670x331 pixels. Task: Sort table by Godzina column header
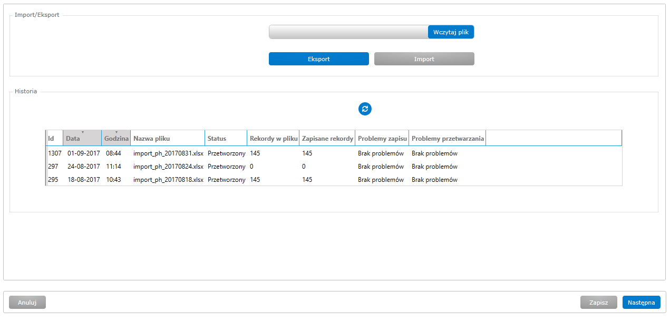click(116, 138)
